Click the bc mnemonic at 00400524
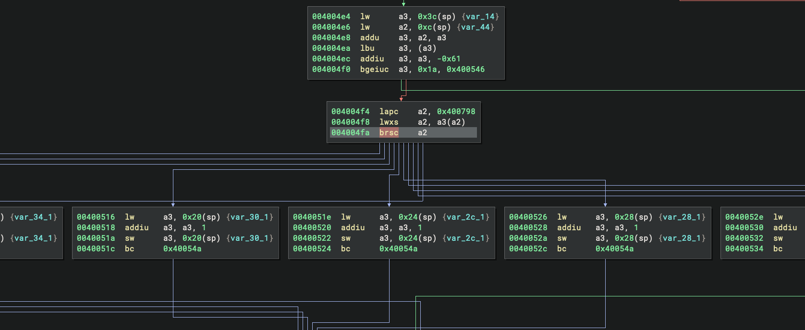 pos(346,249)
